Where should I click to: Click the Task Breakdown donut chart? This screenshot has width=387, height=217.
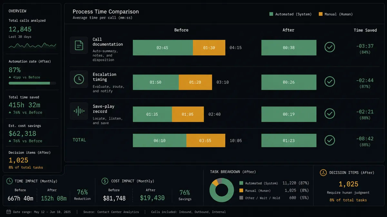click(x=222, y=190)
